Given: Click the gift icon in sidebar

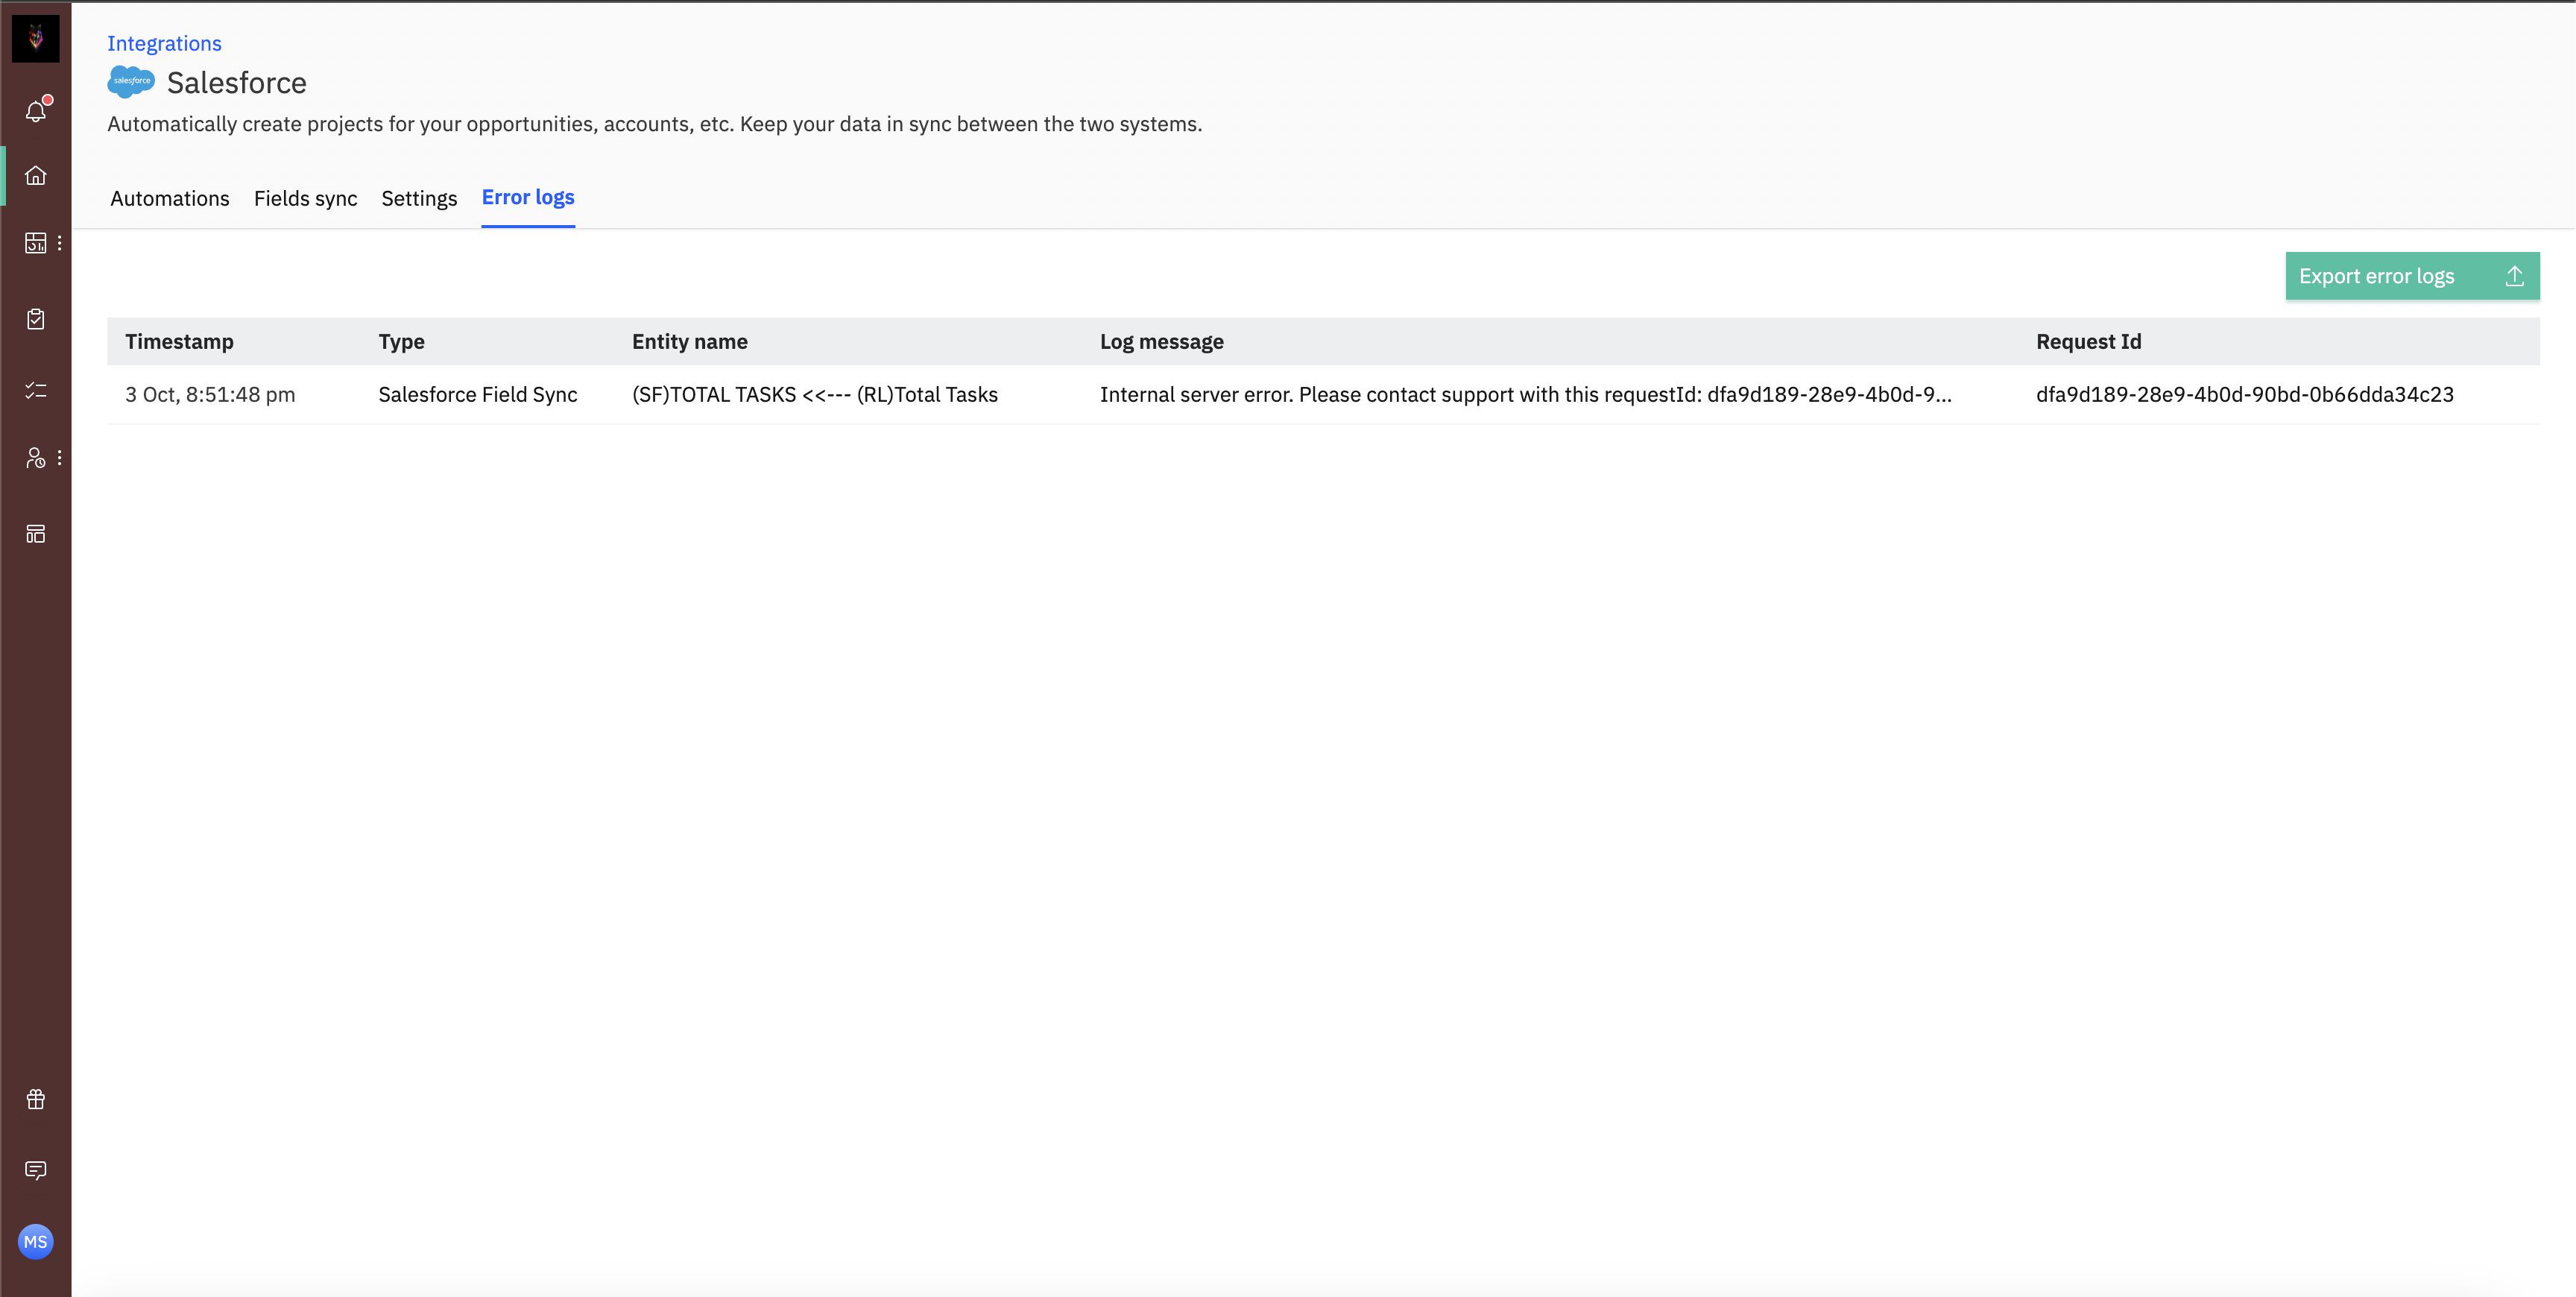Looking at the screenshot, I should click(x=36, y=1099).
